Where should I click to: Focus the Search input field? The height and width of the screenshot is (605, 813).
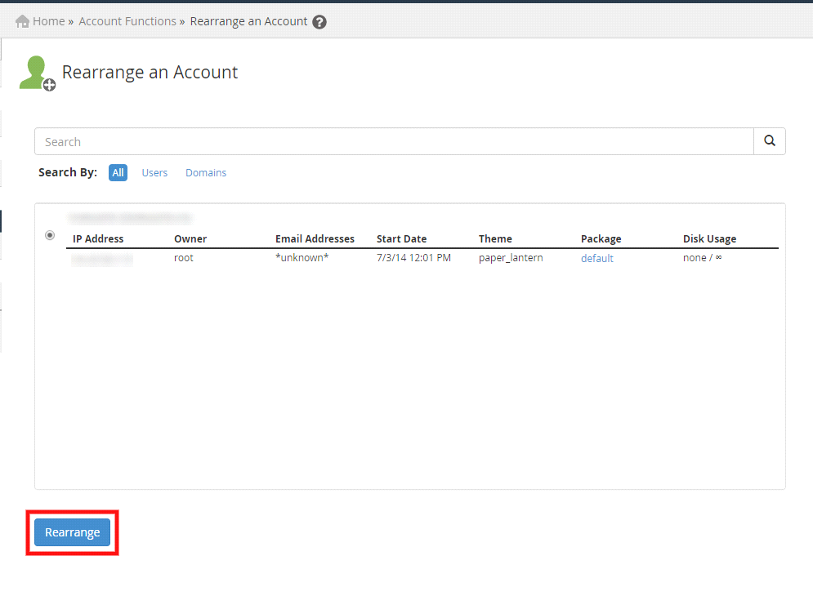click(394, 141)
